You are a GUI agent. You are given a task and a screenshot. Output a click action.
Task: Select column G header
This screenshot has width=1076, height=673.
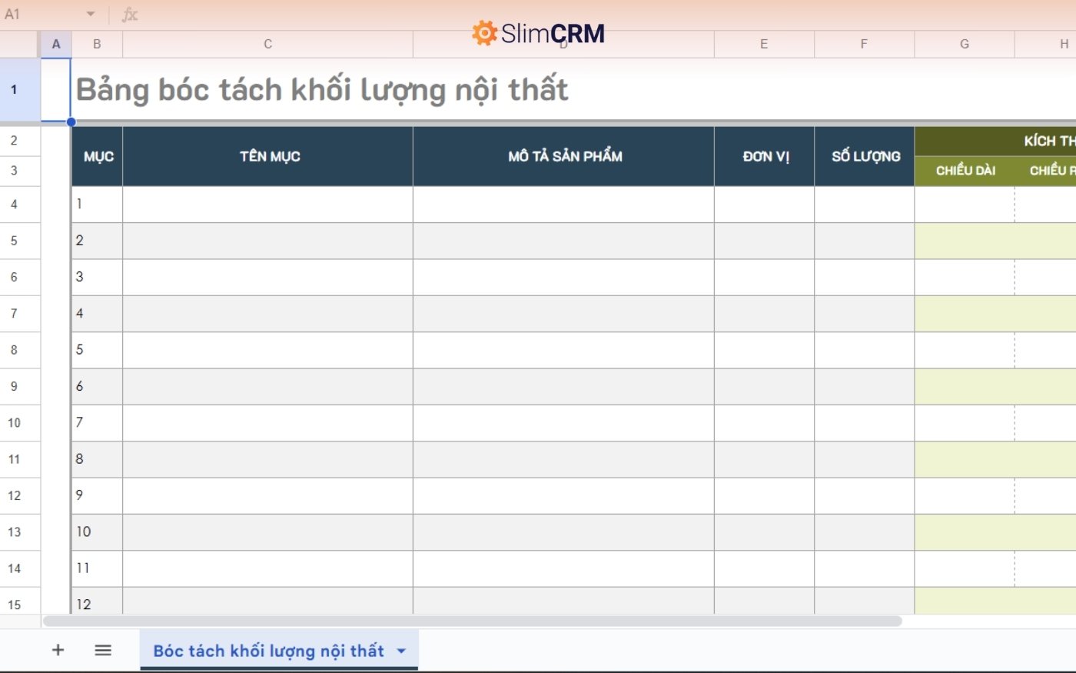click(x=965, y=44)
